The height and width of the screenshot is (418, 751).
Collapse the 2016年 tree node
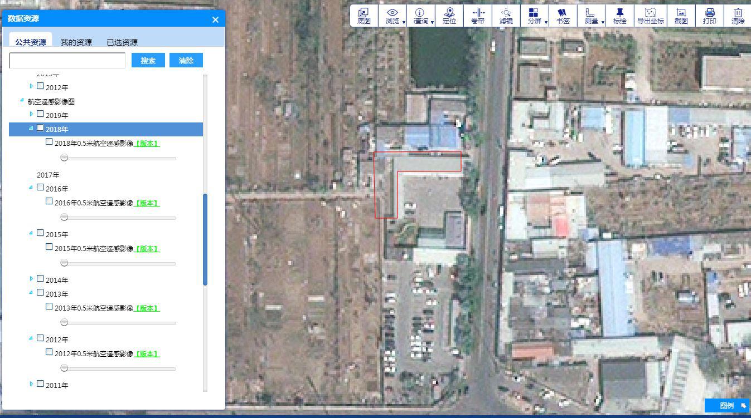click(31, 188)
